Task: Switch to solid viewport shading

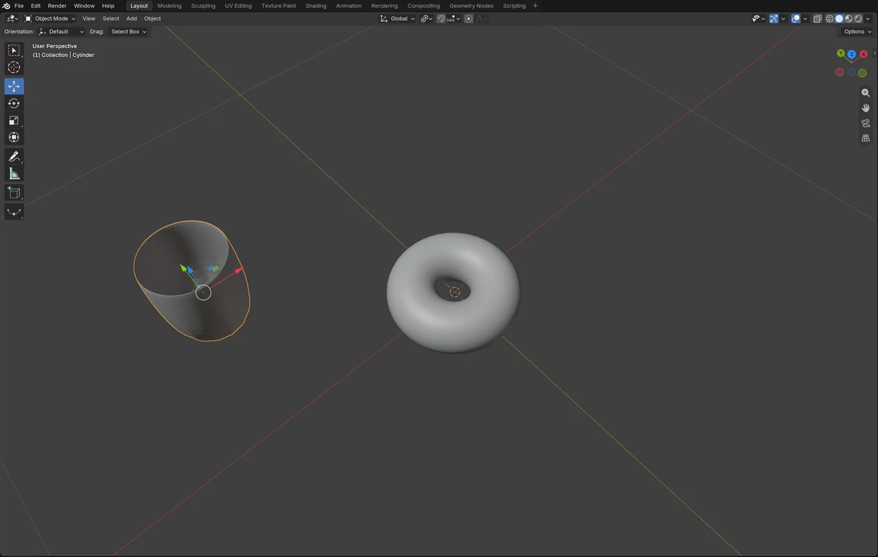Action: pos(839,19)
